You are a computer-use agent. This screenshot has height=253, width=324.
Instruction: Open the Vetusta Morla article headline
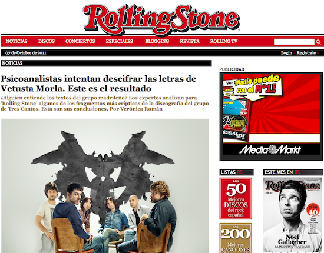point(98,84)
